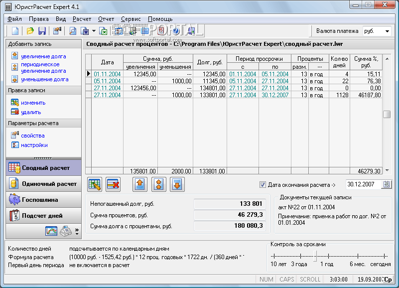
Task: Click 'периодическое увеличение долга' link
Action: (43, 67)
